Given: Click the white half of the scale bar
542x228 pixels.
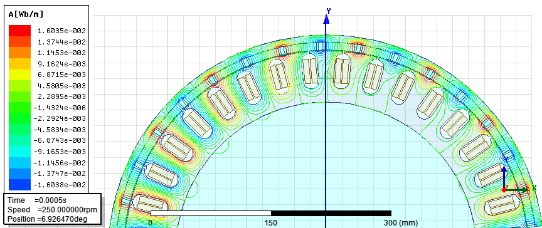Looking at the screenshot, I should click(x=211, y=213).
